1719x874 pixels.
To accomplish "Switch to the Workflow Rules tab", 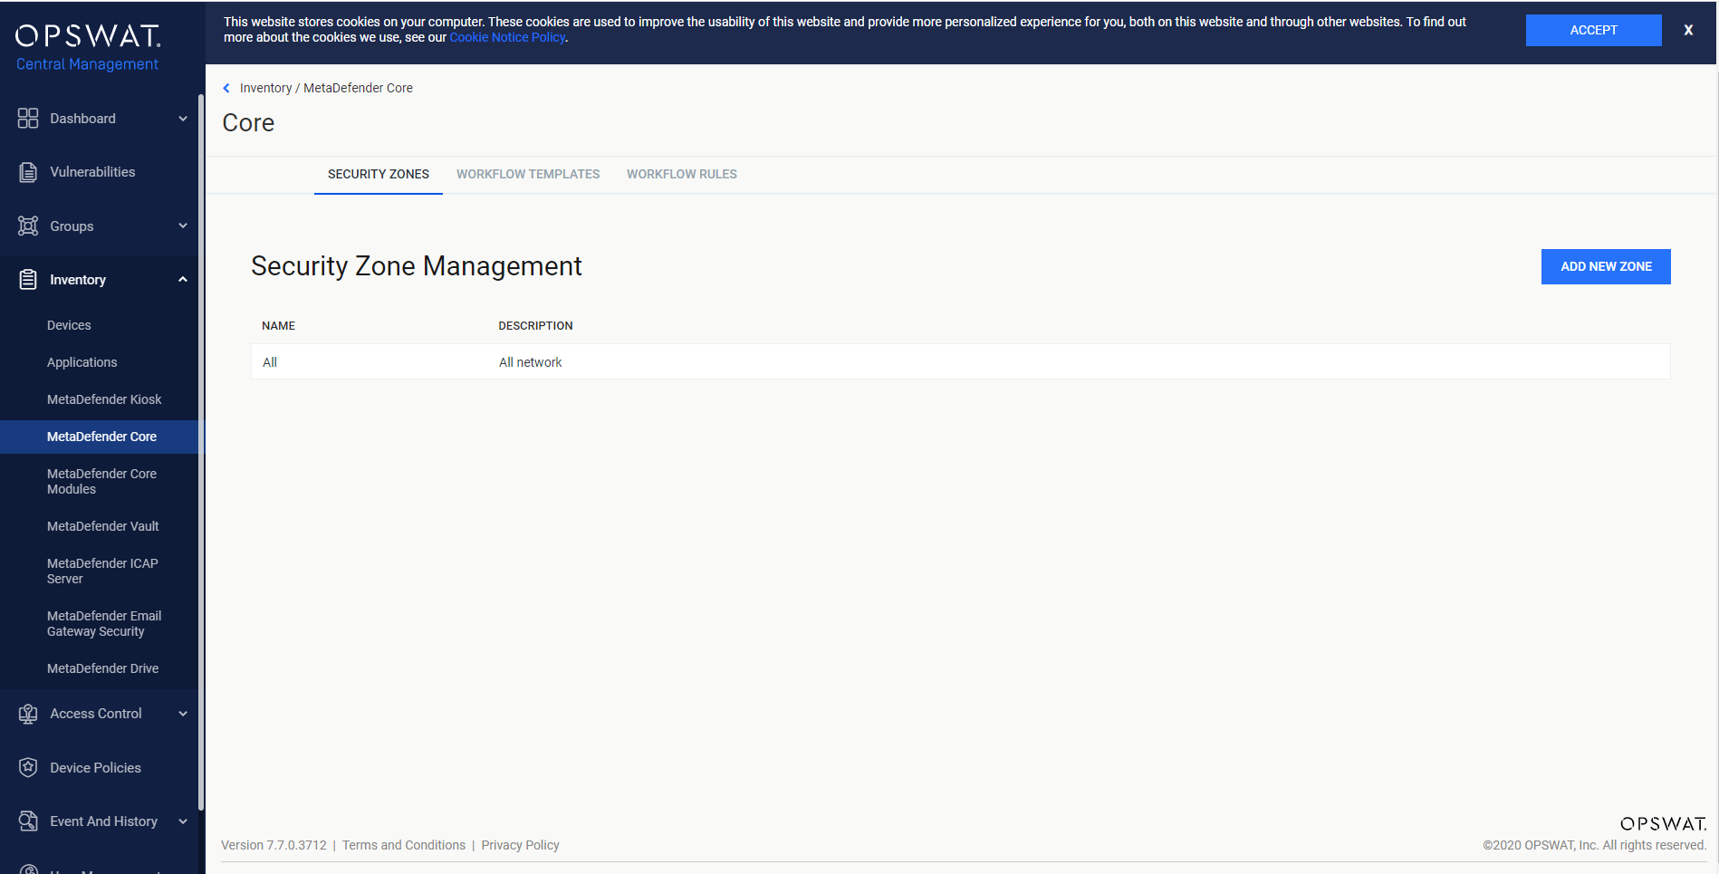I will [682, 174].
